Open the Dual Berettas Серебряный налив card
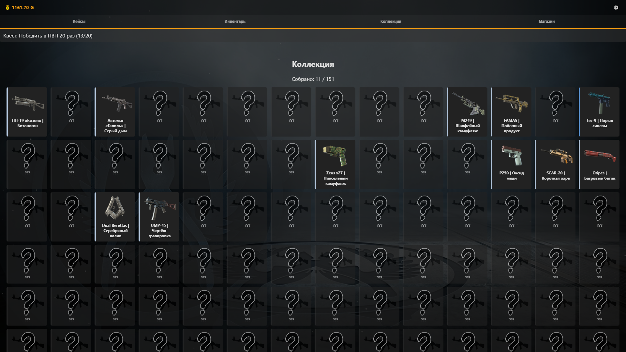626x352 pixels. (x=115, y=217)
